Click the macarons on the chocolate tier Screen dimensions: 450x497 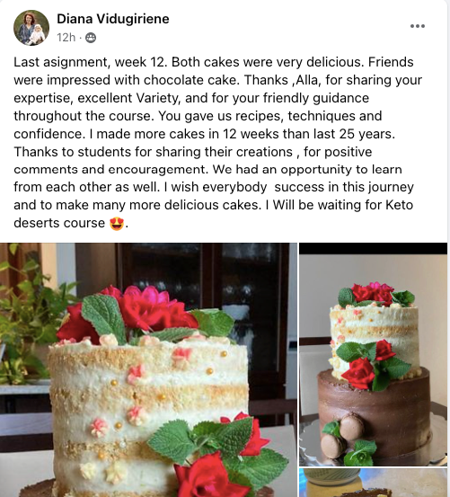(342, 437)
